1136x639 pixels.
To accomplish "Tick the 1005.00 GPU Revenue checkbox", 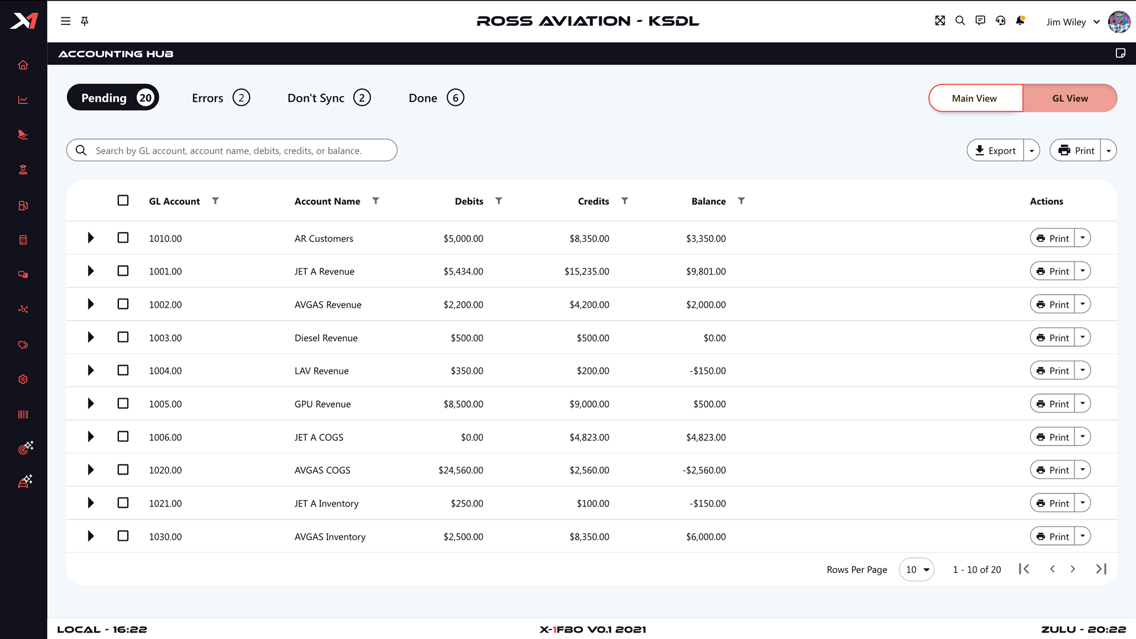I will click(x=123, y=404).
